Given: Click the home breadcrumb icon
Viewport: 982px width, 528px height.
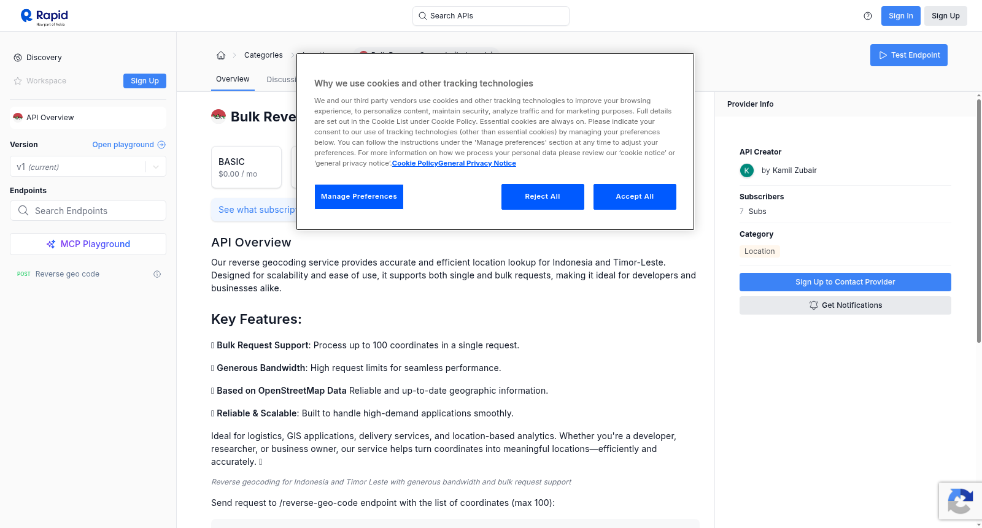Looking at the screenshot, I should (x=221, y=55).
